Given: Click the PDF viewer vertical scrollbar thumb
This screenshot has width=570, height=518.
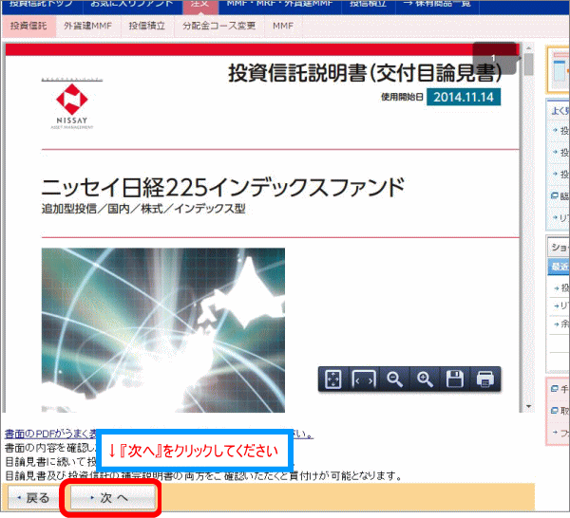Looking at the screenshot, I should coord(529,65).
